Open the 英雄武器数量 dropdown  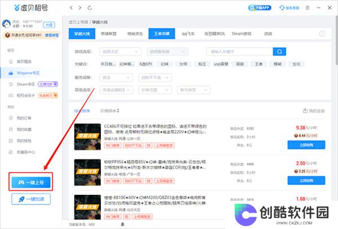point(116,90)
